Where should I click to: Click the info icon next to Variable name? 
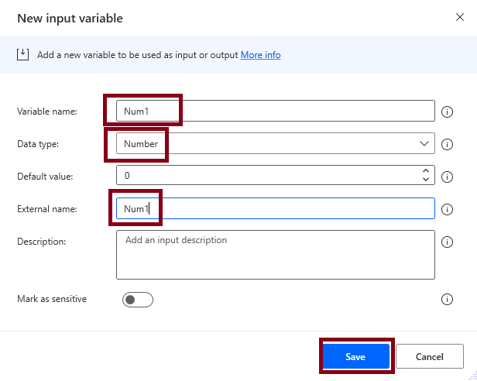coord(447,112)
